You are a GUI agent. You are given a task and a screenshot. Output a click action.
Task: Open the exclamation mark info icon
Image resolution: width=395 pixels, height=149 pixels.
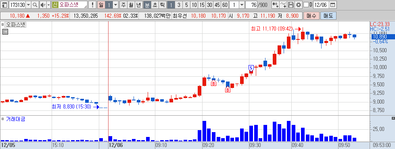[x=93, y=5]
